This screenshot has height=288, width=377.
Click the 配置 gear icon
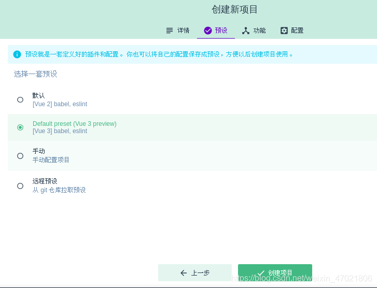[284, 31]
